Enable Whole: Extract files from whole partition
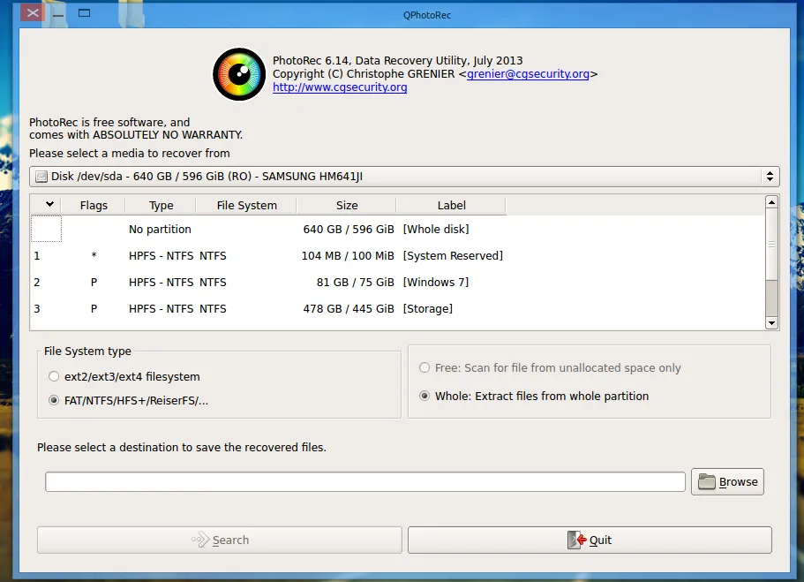The height and width of the screenshot is (582, 804). (425, 396)
